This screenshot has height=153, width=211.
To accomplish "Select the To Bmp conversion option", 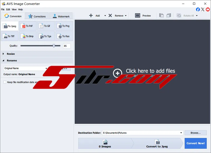I will pyautogui.click(x=28, y=36).
